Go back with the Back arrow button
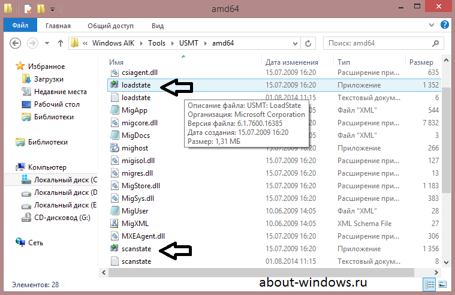 pos(16,44)
